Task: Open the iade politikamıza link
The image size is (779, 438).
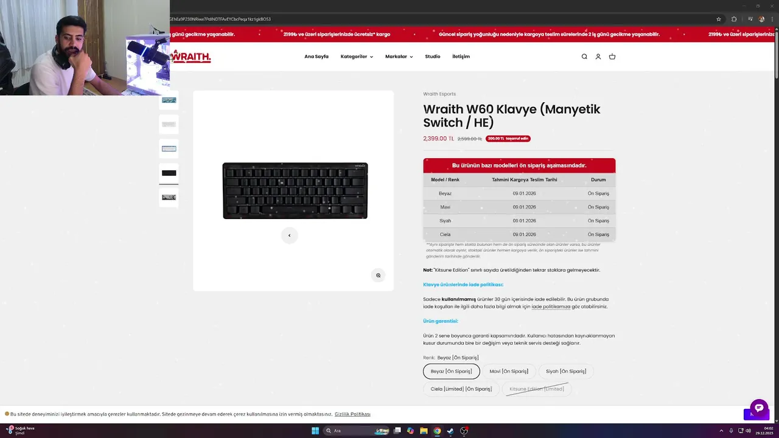Action: click(x=551, y=307)
